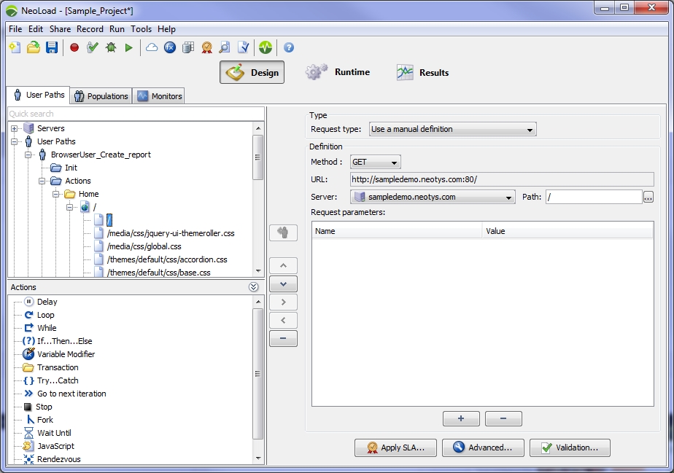Collapse the Actions panel chevron
The height and width of the screenshot is (473, 674).
(253, 287)
